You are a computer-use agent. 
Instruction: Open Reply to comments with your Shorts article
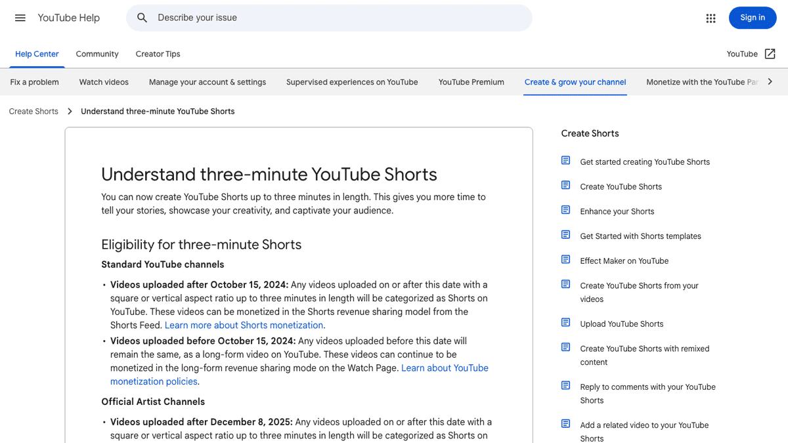click(x=647, y=394)
